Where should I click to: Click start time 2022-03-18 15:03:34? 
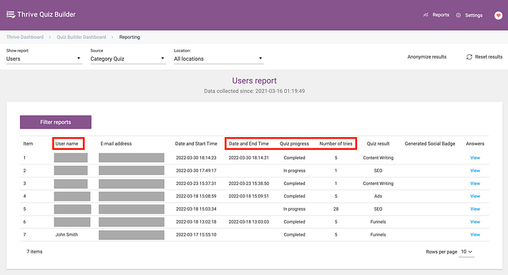196,209
